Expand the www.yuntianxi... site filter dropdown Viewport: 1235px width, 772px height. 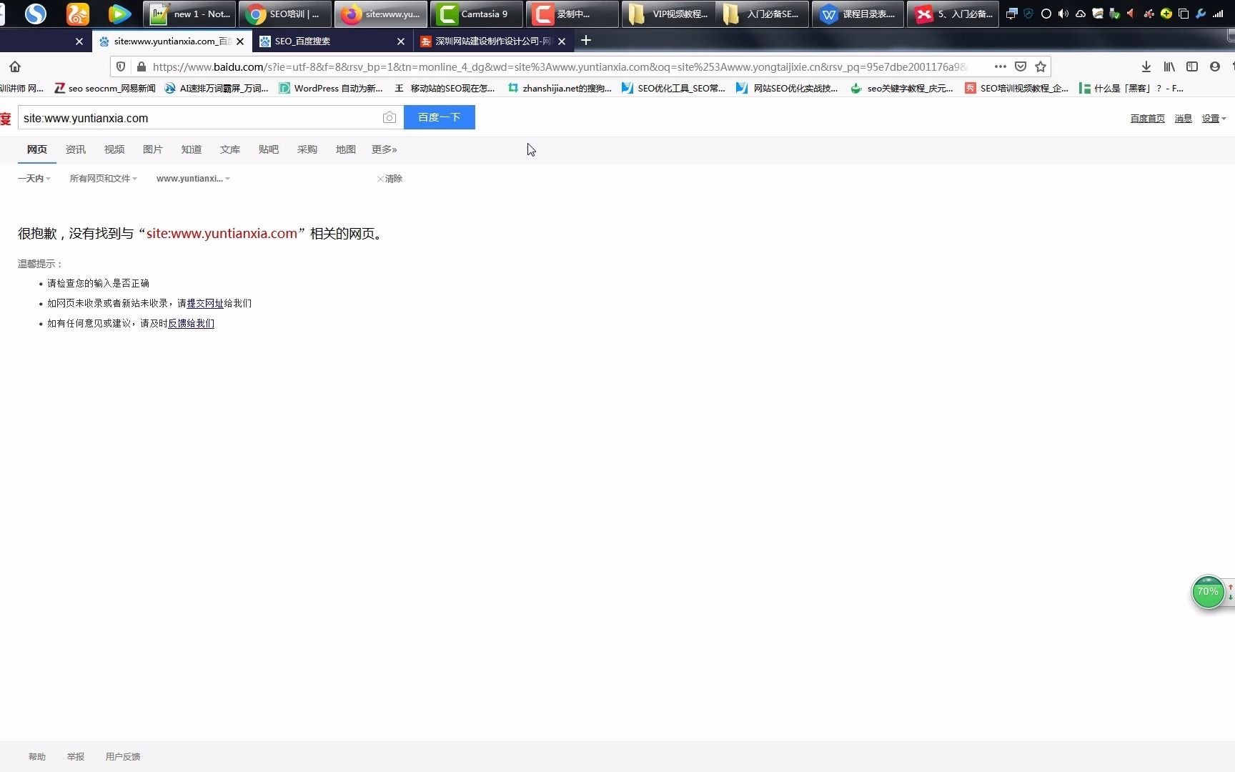coord(193,179)
